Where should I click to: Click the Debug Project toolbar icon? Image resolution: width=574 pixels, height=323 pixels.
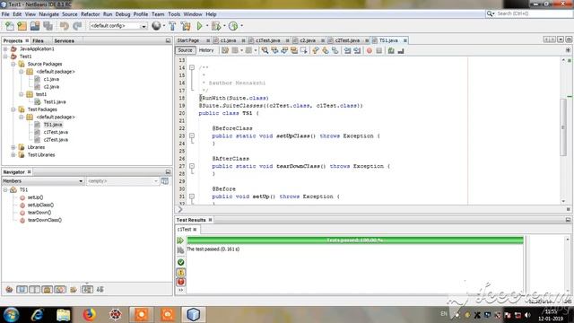click(216, 26)
